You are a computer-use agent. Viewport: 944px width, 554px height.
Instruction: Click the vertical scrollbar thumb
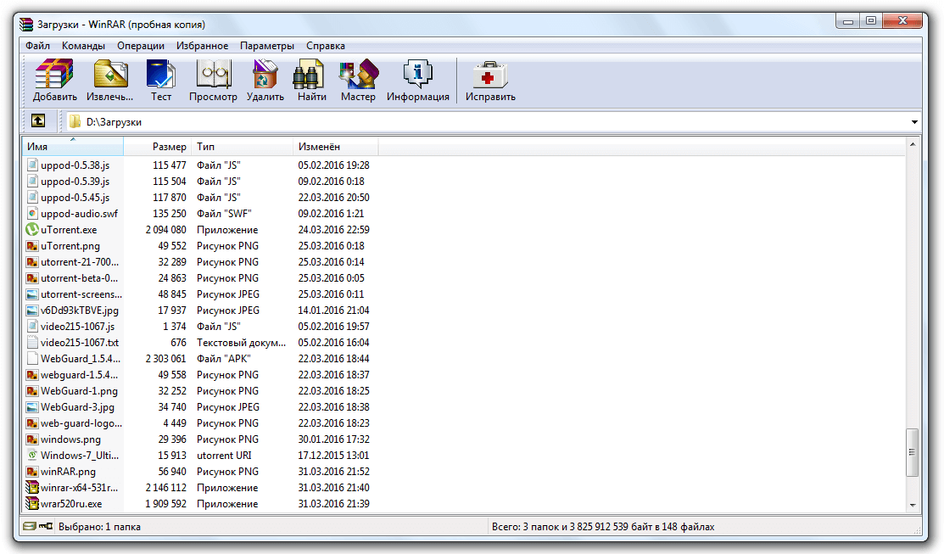(x=913, y=451)
